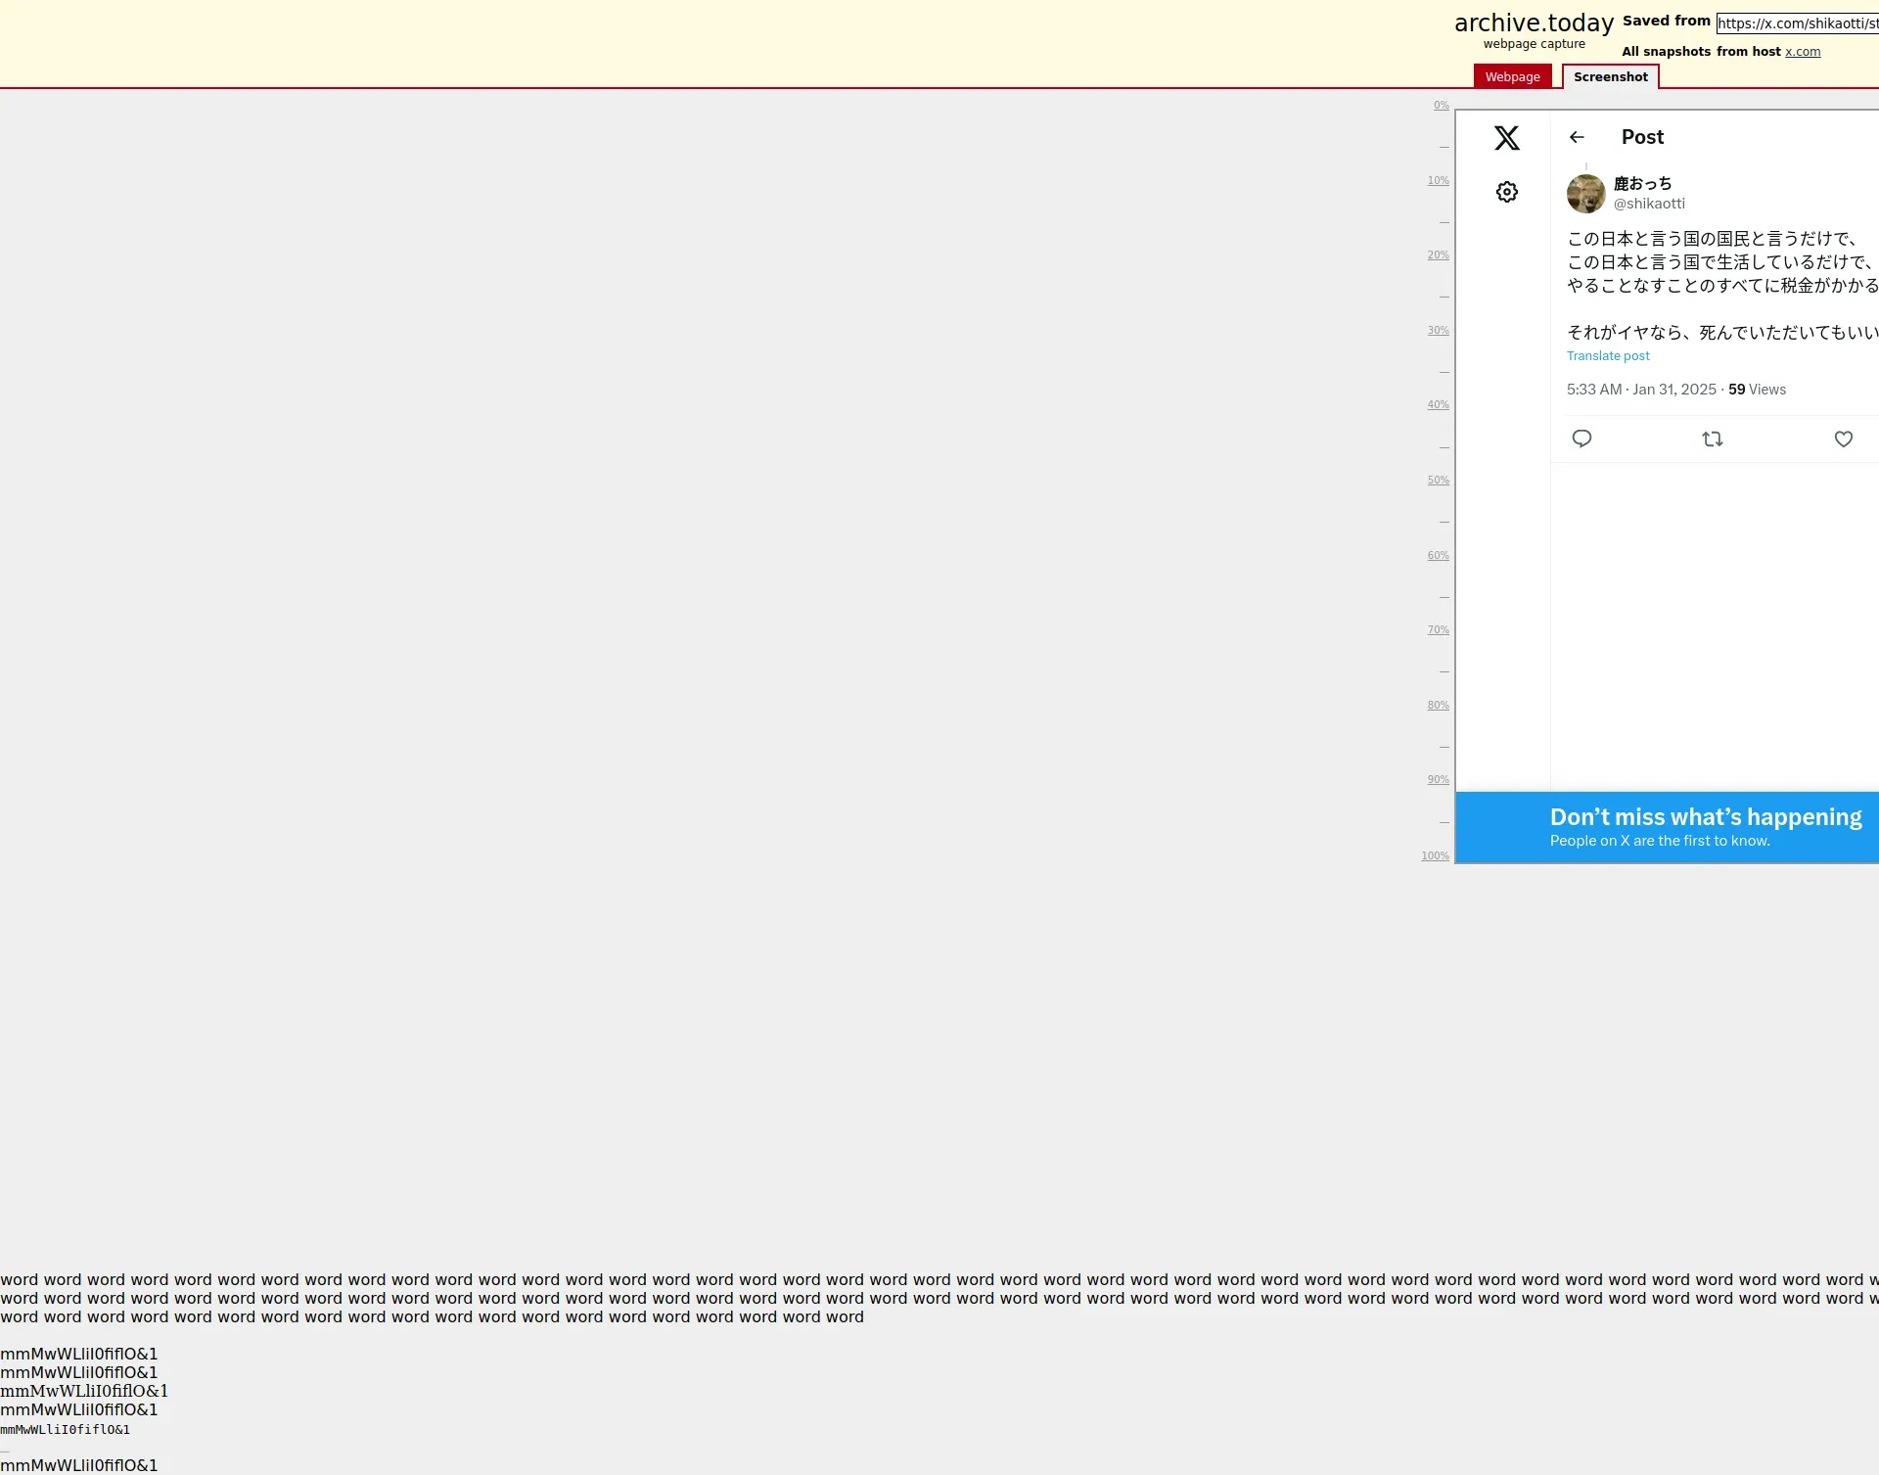
Task: Click the saved-from URL input field
Action: tap(1797, 23)
